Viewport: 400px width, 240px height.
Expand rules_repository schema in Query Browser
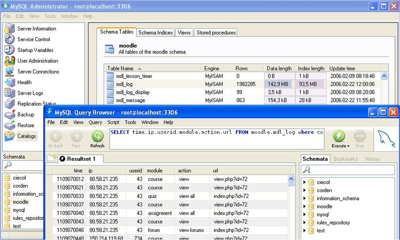point(304,223)
